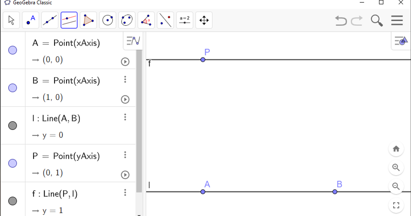
Task: Hide point A using its visibility circle
Action: [x=13, y=50]
